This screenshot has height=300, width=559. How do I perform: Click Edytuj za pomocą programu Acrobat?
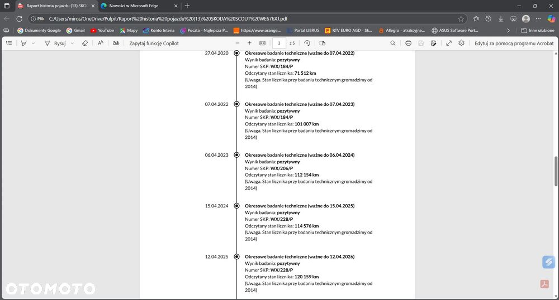[x=514, y=43]
